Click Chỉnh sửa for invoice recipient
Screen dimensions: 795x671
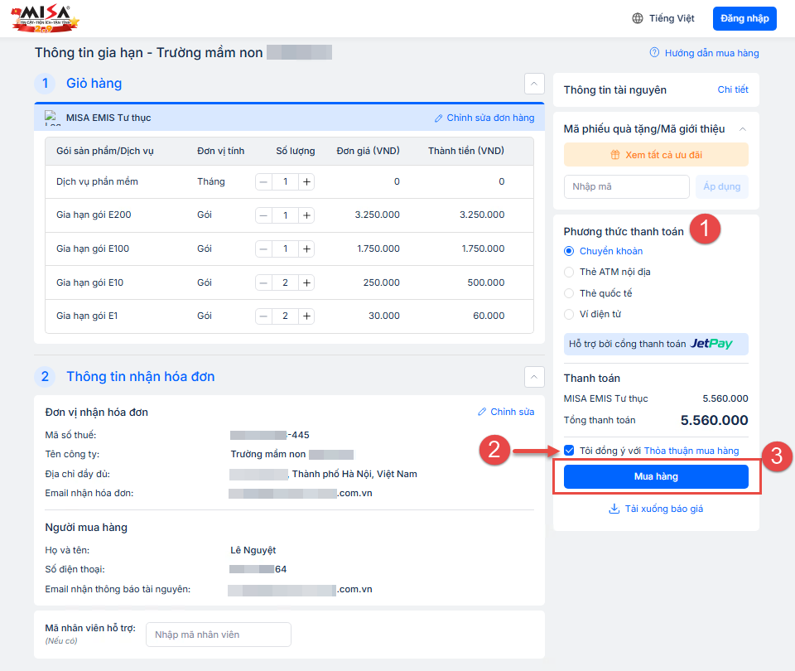tap(512, 412)
